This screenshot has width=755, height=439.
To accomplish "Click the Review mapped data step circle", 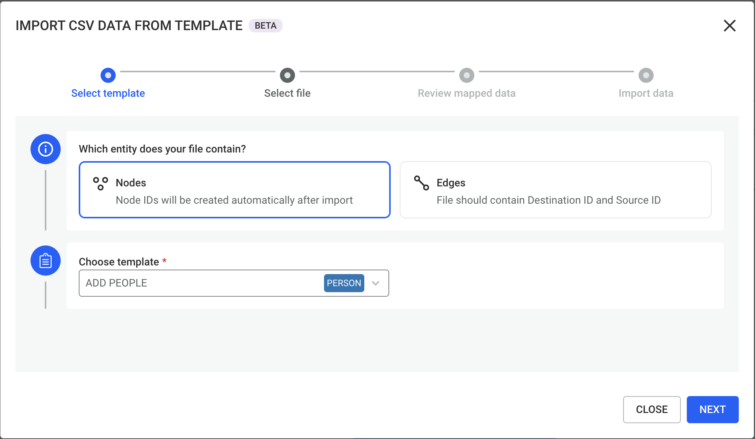I will [x=466, y=75].
